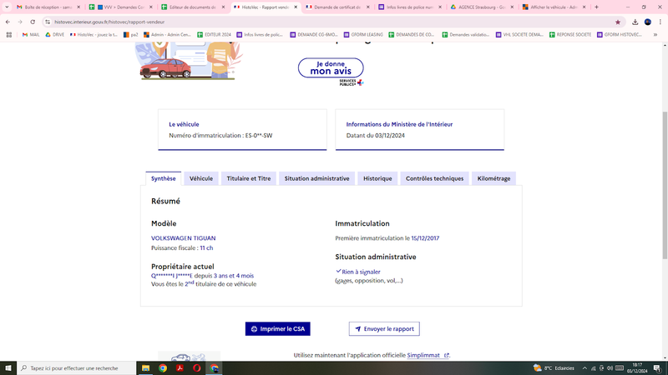
Task: Open the MAIL bookmark
Action: coord(31,35)
